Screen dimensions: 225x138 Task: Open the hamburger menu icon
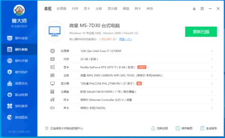[x=202, y=9]
